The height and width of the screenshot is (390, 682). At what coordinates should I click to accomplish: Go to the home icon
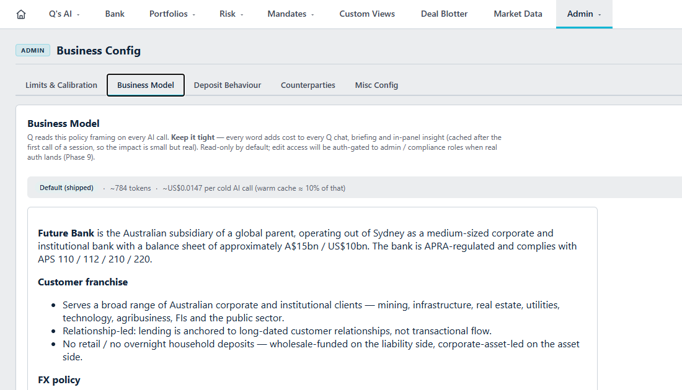click(21, 14)
